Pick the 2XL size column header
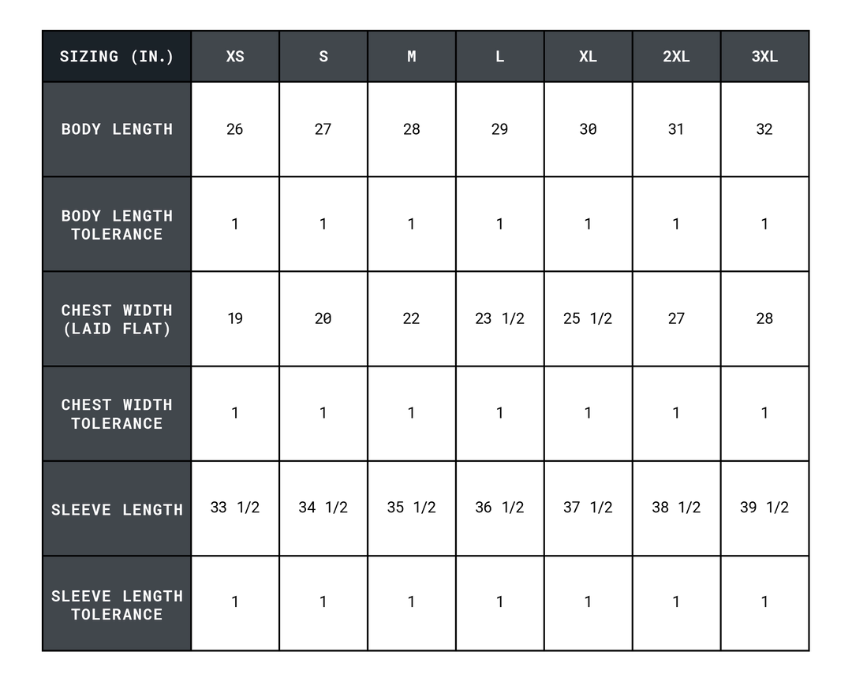The image size is (852, 681). tap(676, 57)
